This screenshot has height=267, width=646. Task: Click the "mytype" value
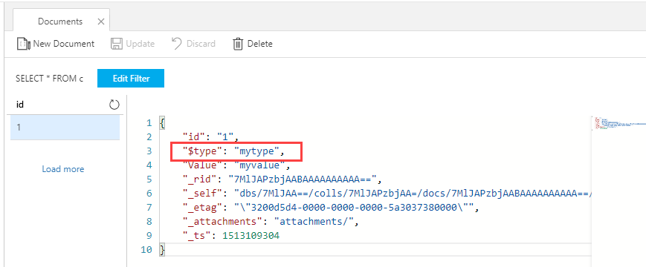coord(256,151)
